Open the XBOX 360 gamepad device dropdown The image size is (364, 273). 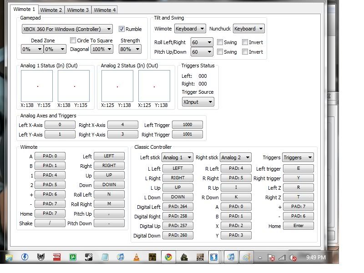click(x=67, y=29)
